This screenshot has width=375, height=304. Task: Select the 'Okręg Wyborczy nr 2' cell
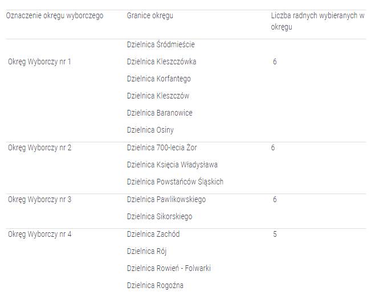[x=39, y=148]
